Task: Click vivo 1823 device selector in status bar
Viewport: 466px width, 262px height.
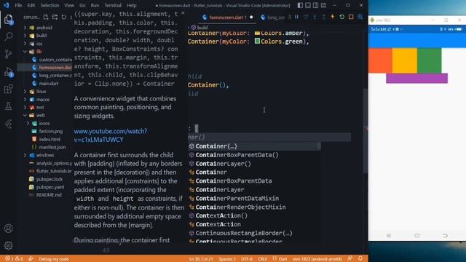Action: [x=317, y=259]
